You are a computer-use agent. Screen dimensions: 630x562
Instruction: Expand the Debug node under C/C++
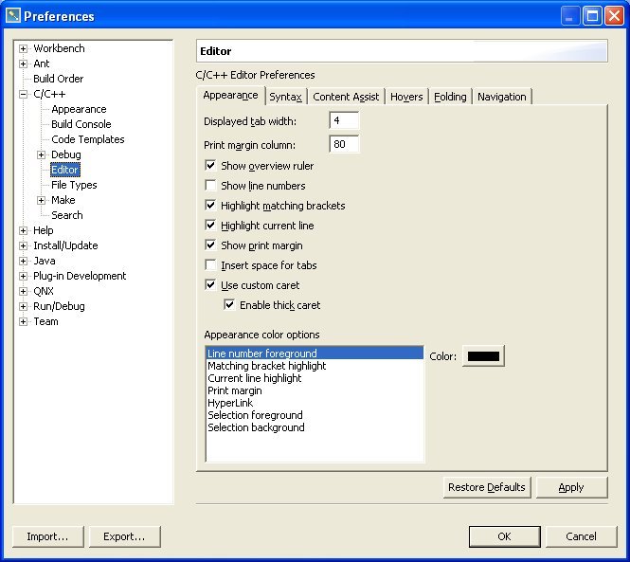[x=41, y=154]
